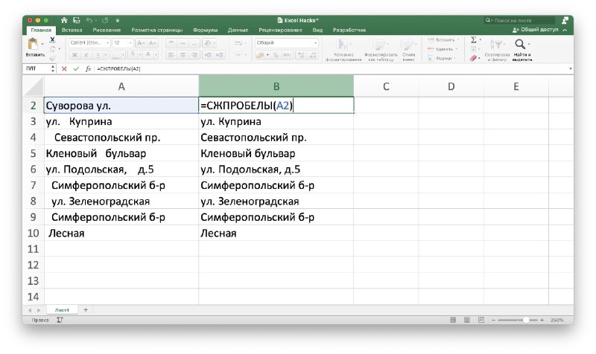The image size is (596, 354).
Task: Switch to Page Break Preview in status bar
Action: 481,320
